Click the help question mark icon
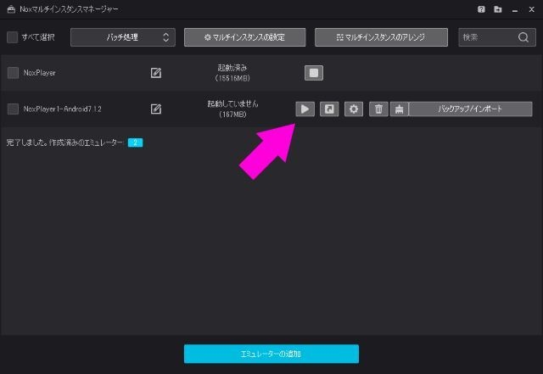Image resolution: width=543 pixels, height=374 pixels. (482, 8)
